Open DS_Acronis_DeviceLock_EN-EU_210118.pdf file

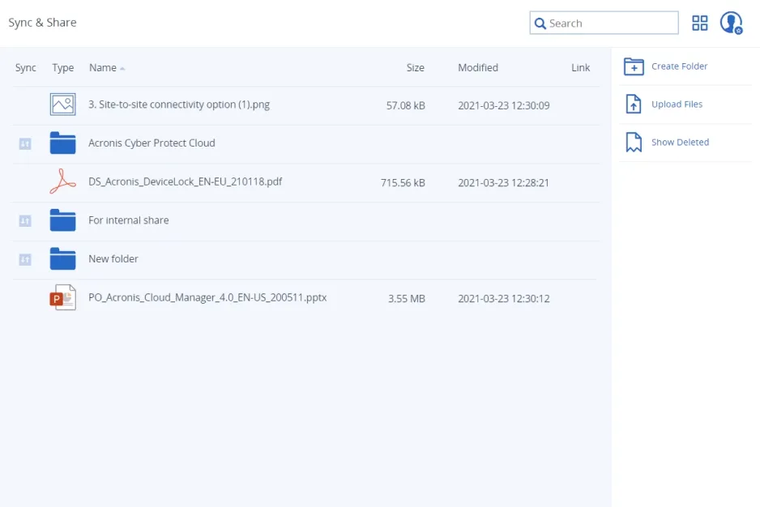(185, 182)
